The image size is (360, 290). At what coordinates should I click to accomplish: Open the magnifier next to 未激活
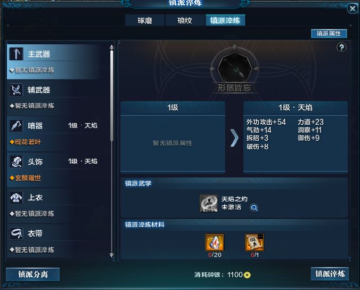[253, 207]
